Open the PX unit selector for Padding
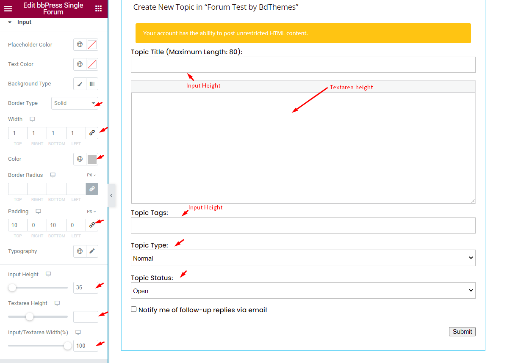507x363 pixels. [x=91, y=211]
